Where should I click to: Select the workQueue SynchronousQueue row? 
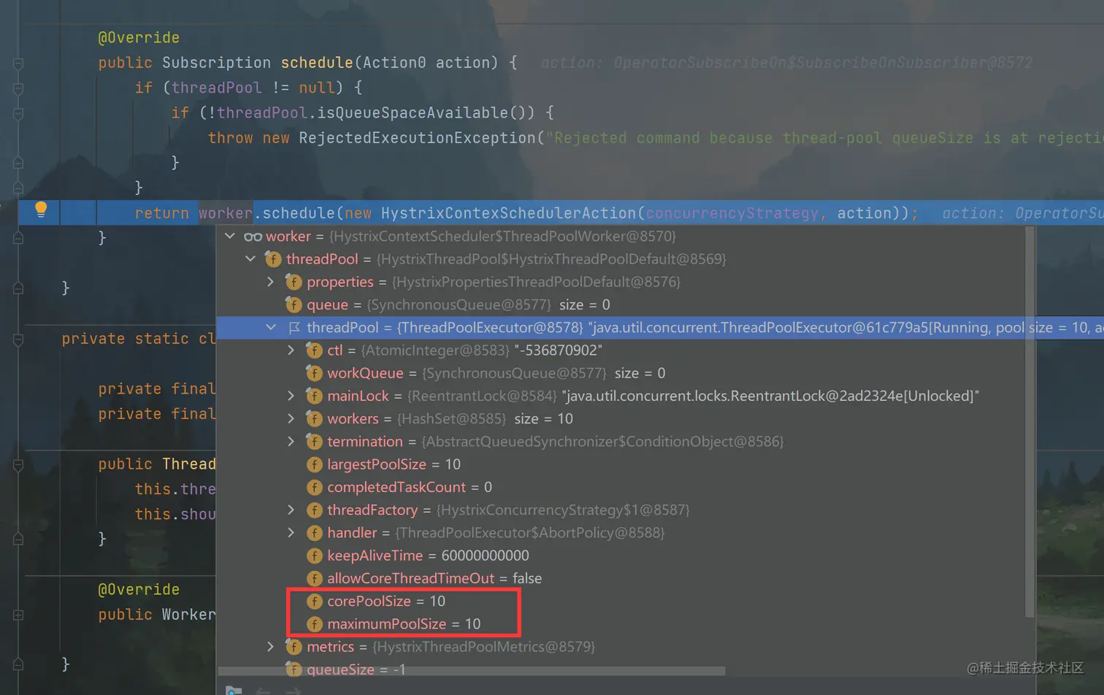(621, 373)
